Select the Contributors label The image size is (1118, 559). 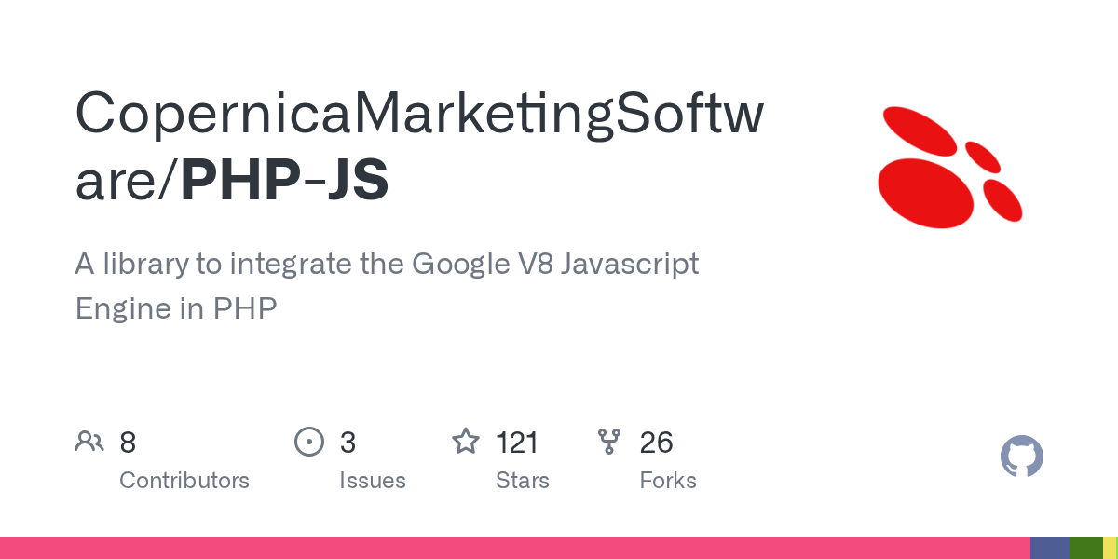tap(184, 481)
